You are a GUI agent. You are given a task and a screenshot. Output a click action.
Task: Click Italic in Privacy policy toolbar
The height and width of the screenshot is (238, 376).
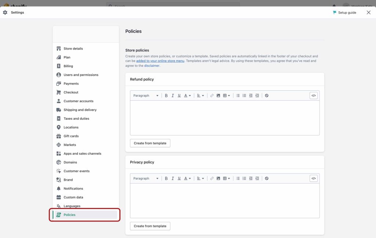coord(173,178)
